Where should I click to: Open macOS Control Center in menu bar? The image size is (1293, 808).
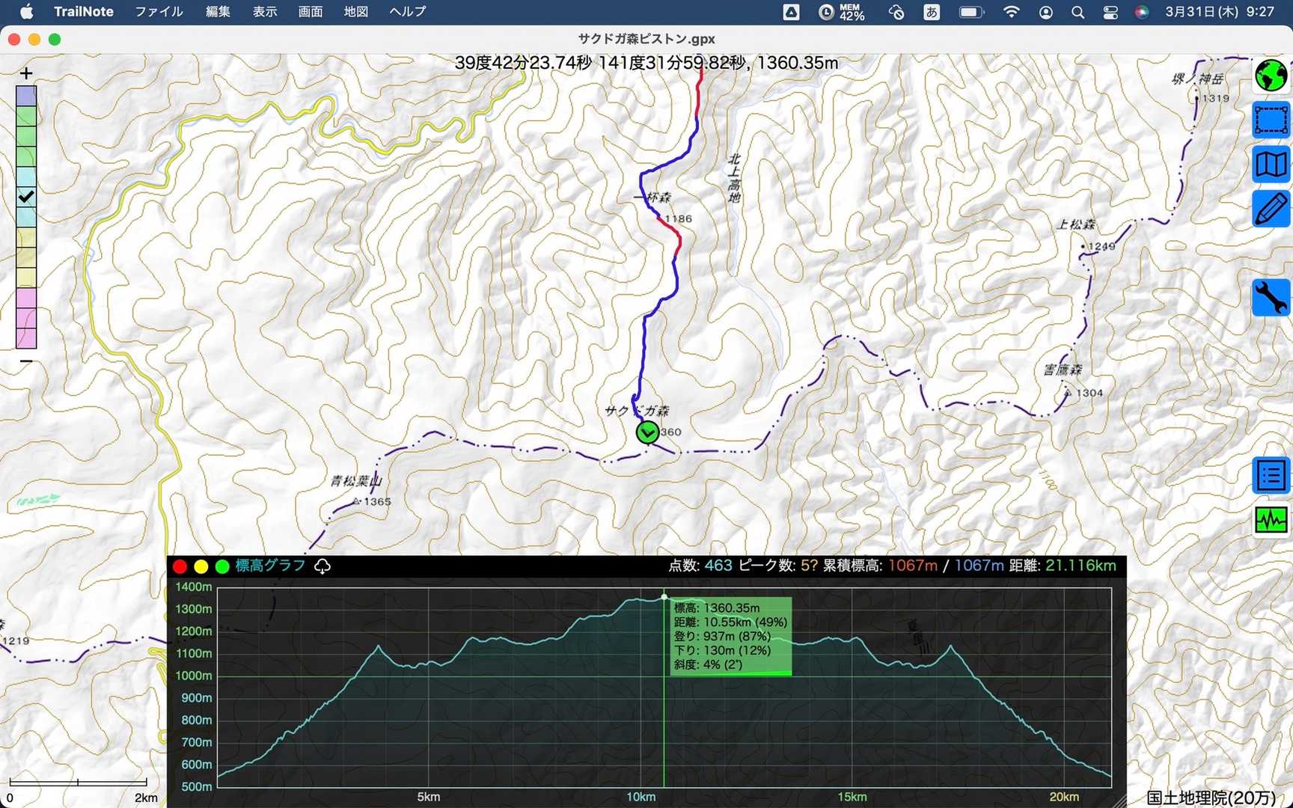(x=1110, y=12)
